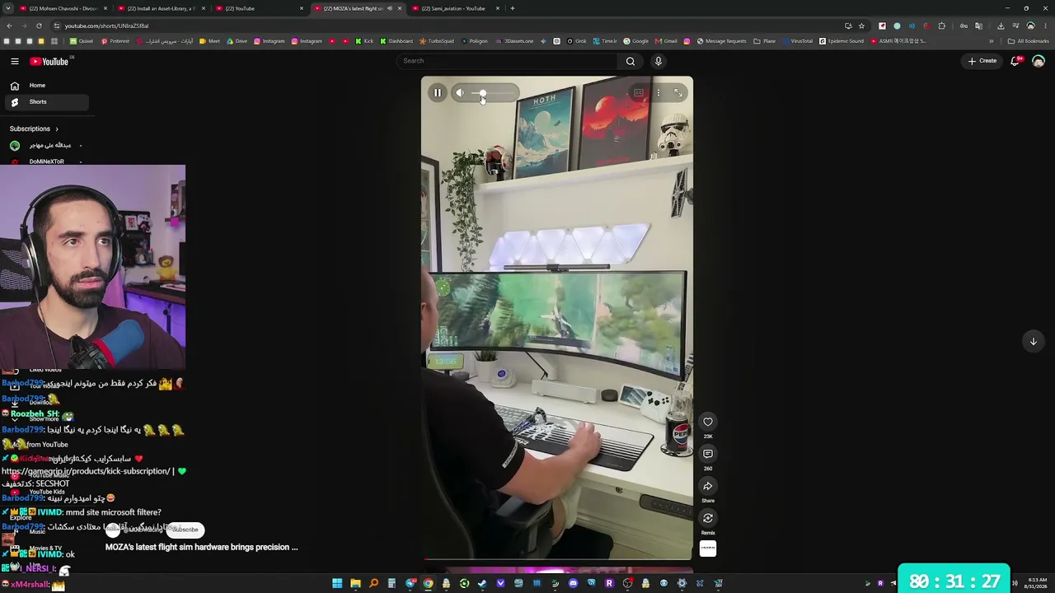The width and height of the screenshot is (1055, 593).
Task: Open YouTube notifications bell
Action: 1015,61
